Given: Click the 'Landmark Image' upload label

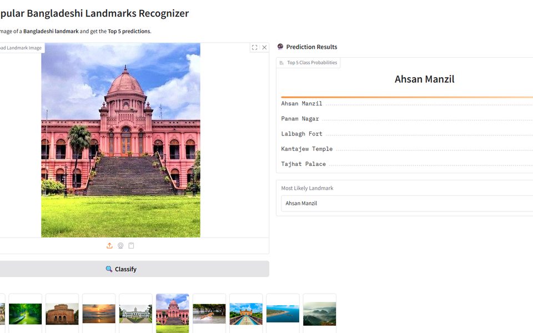Looking at the screenshot, I should [x=22, y=48].
